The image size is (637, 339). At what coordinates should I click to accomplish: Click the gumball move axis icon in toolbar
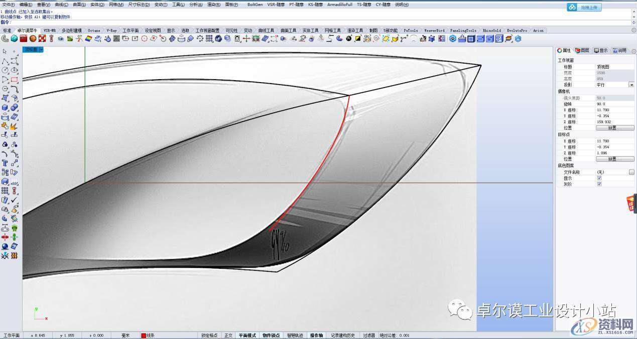(246, 39)
